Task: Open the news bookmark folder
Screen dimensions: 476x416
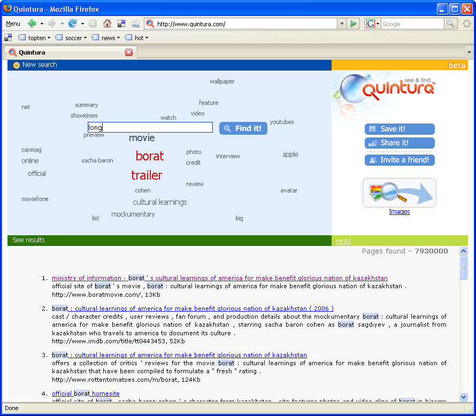Action: 106,37
